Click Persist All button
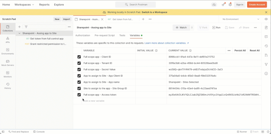Screen dimensions: 271x134 coord(240,51)
